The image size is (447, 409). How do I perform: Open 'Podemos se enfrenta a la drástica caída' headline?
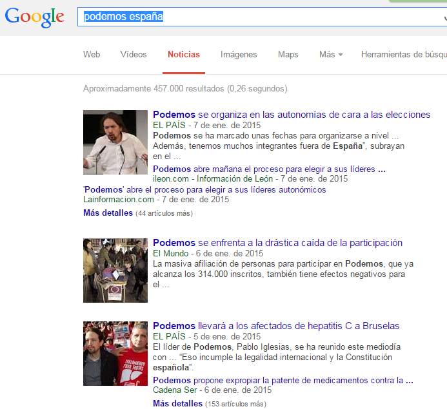point(277,243)
